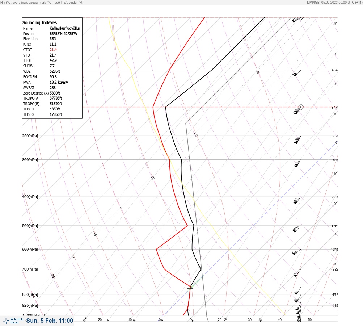363x326 pixels.
Task: Click the wind barb at 250 hPa
Action: tap(297, 140)
